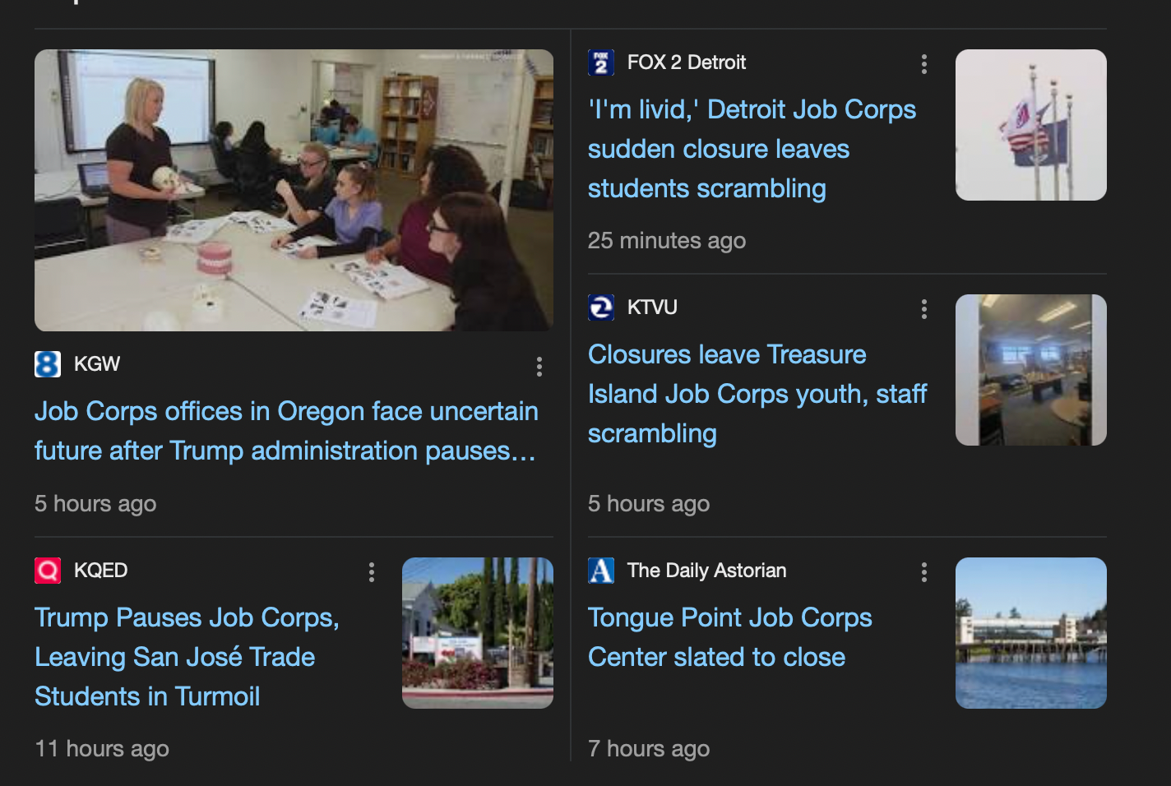Click the KTVU channel 2 logo icon
1171x786 pixels.
coord(601,307)
